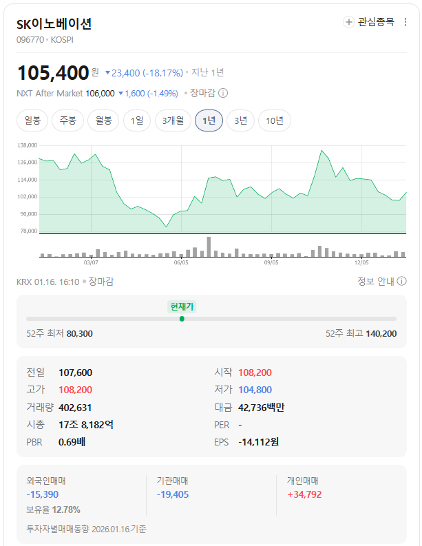Select the 일봉 chart tab

pyautogui.click(x=32, y=120)
